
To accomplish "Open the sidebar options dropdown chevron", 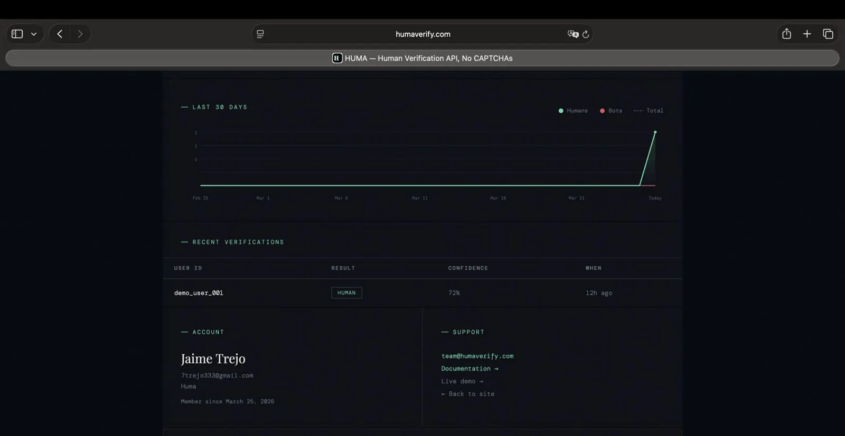I will point(34,34).
